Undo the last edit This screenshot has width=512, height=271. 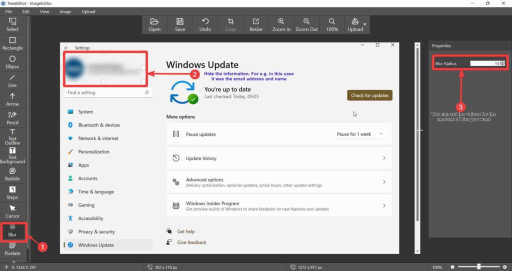pyautogui.click(x=205, y=25)
